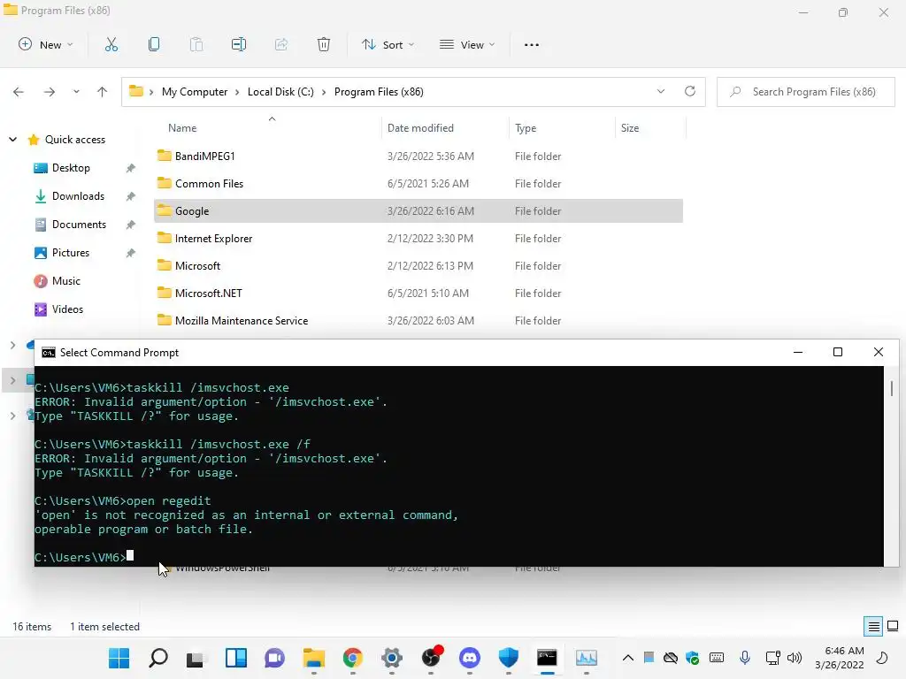Viewport: 906px width, 679px height.
Task: Open the New item menu
Action: (46, 44)
